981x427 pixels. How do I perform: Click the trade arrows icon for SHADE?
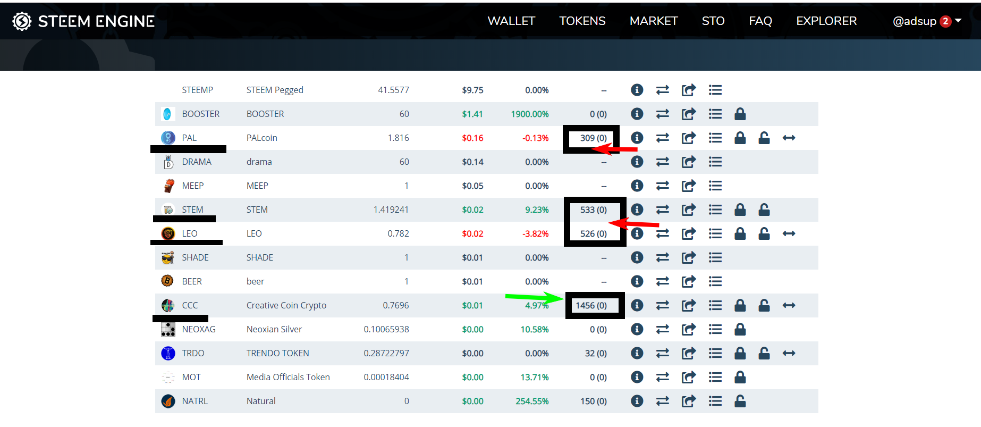(x=662, y=257)
